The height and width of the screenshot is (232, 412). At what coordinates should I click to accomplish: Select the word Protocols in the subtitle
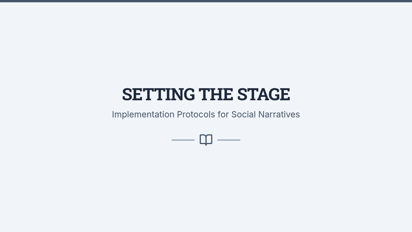[196, 114]
